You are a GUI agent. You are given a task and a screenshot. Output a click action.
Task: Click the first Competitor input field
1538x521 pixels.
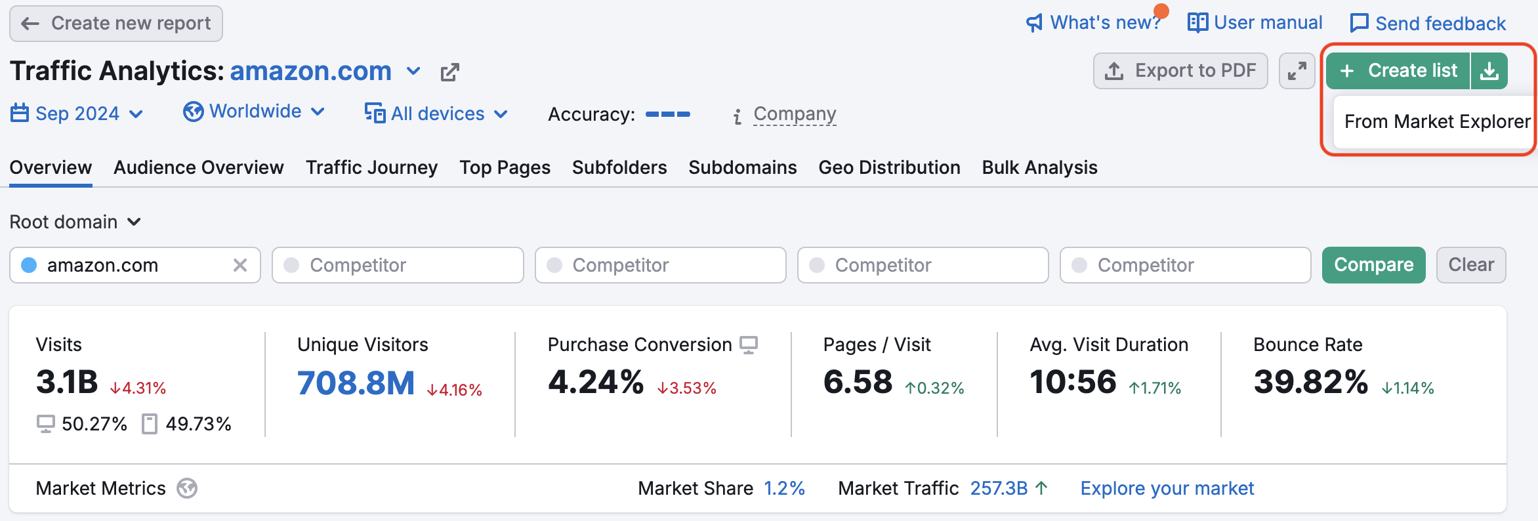coord(398,265)
